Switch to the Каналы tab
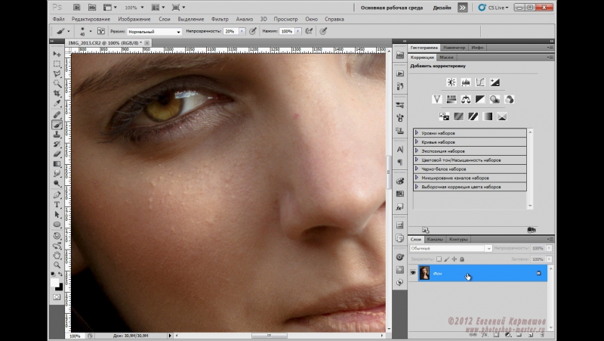This screenshot has height=341, width=604. 435,239
